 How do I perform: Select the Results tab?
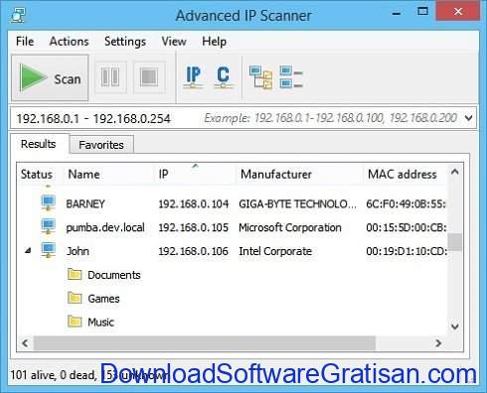pos(39,144)
